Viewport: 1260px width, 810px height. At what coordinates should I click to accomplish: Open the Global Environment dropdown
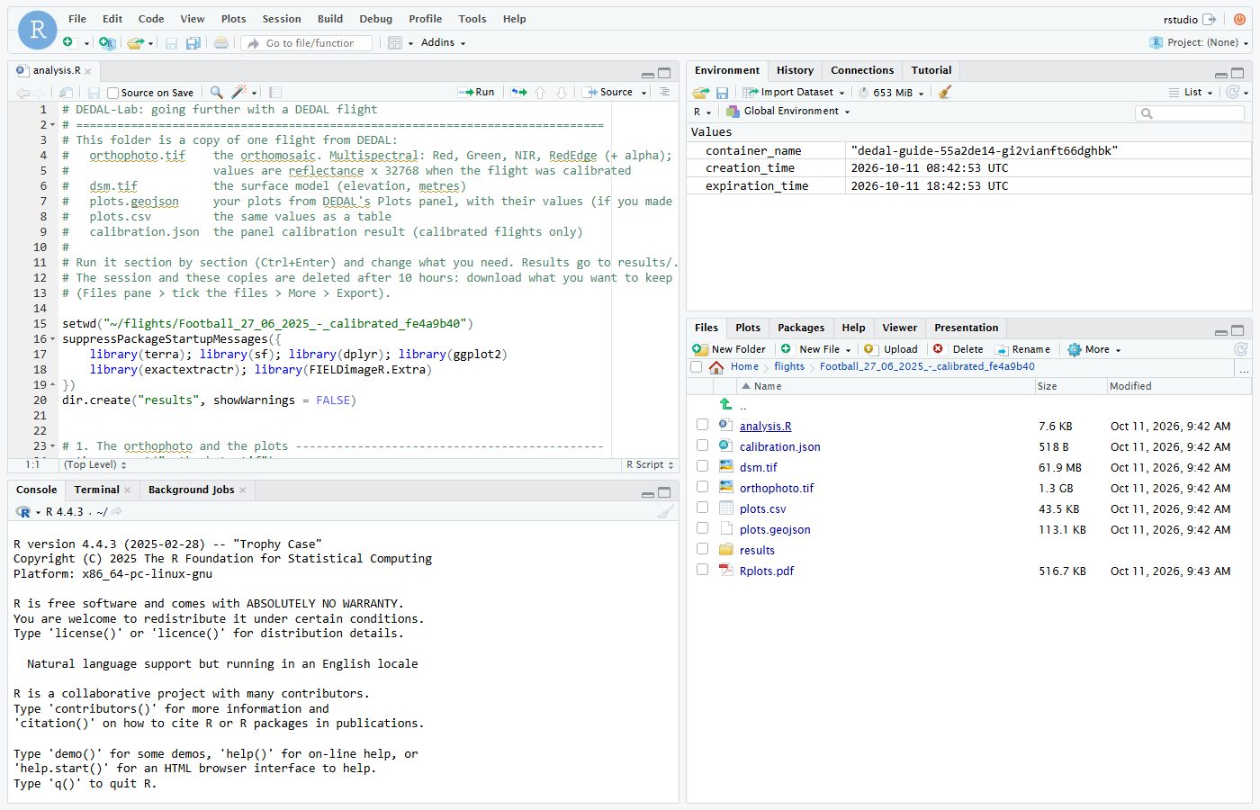coord(788,112)
